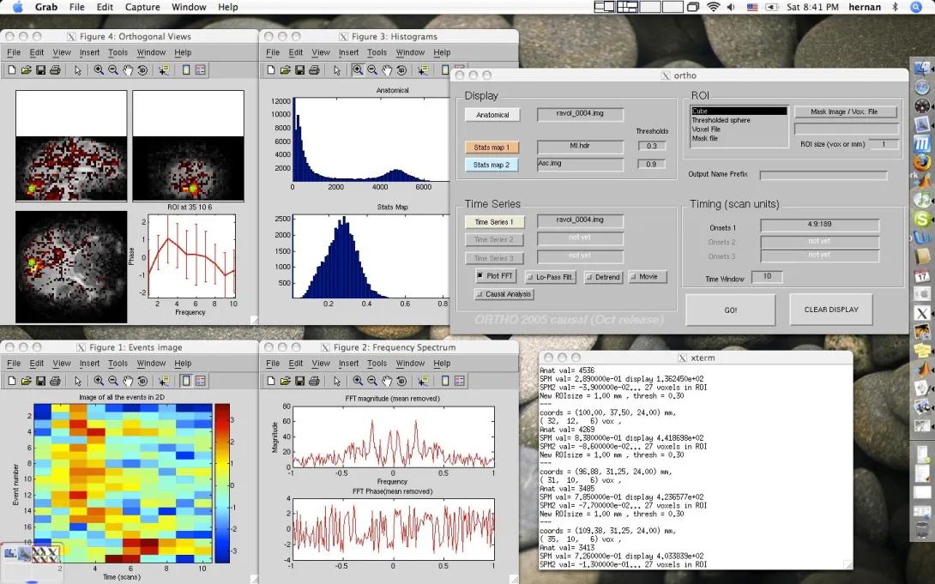Select Cube in the ROI list
This screenshot has height=584, width=935.
(x=739, y=111)
